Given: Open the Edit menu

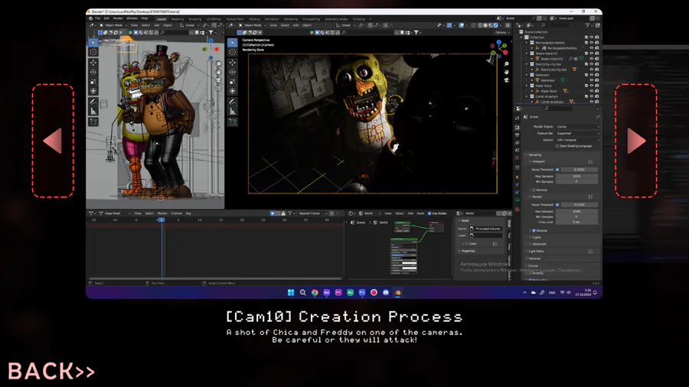Looking at the screenshot, I should click(x=106, y=18).
